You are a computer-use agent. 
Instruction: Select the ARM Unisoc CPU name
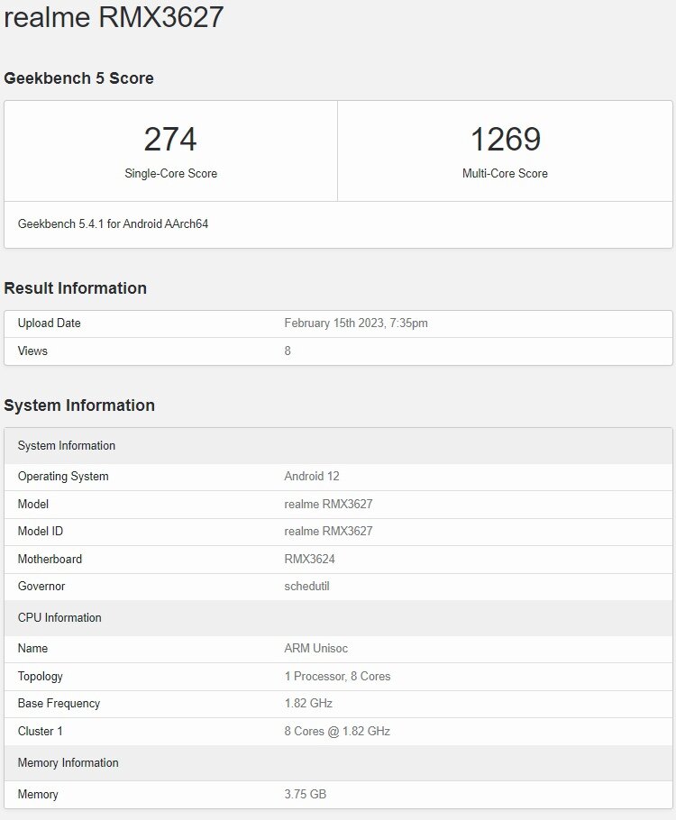click(316, 649)
